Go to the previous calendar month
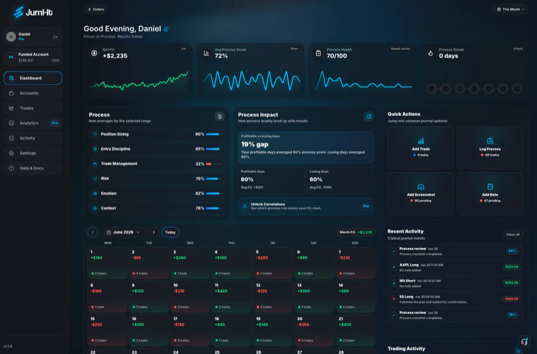 [92, 232]
